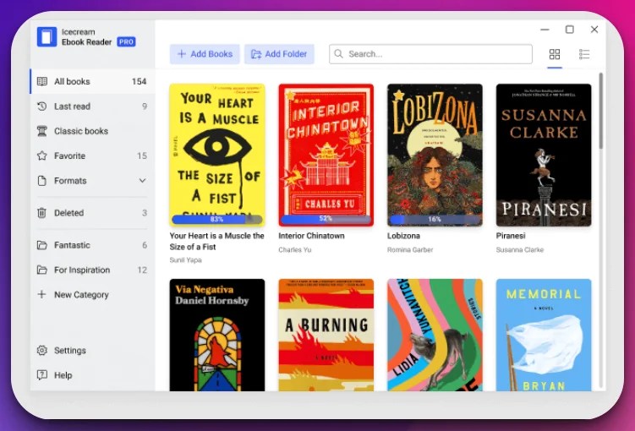Image resolution: width=635 pixels, height=431 pixels.
Task: Open Help
Action: [92, 374]
